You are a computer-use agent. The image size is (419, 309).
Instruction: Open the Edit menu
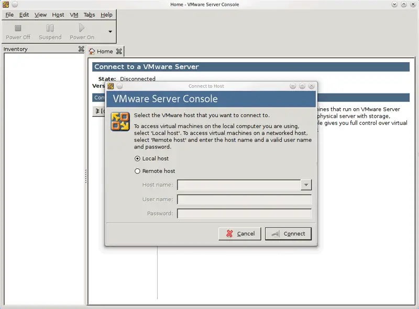point(24,15)
